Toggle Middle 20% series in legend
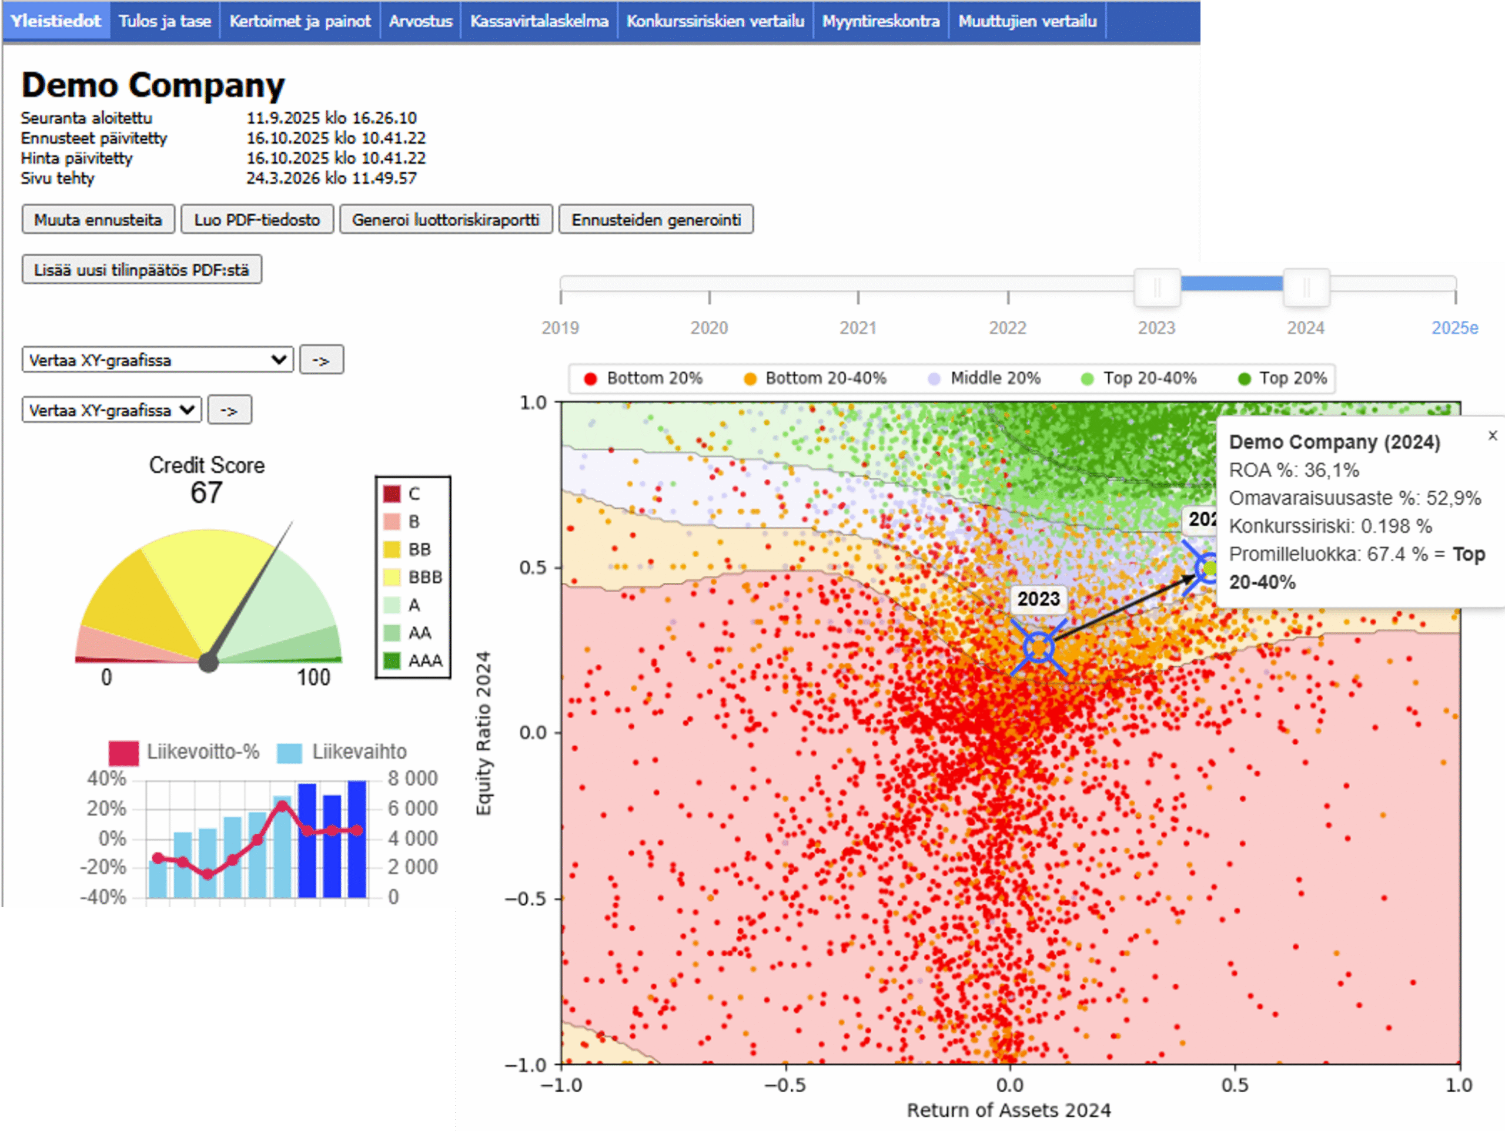The image size is (1505, 1131). [984, 378]
